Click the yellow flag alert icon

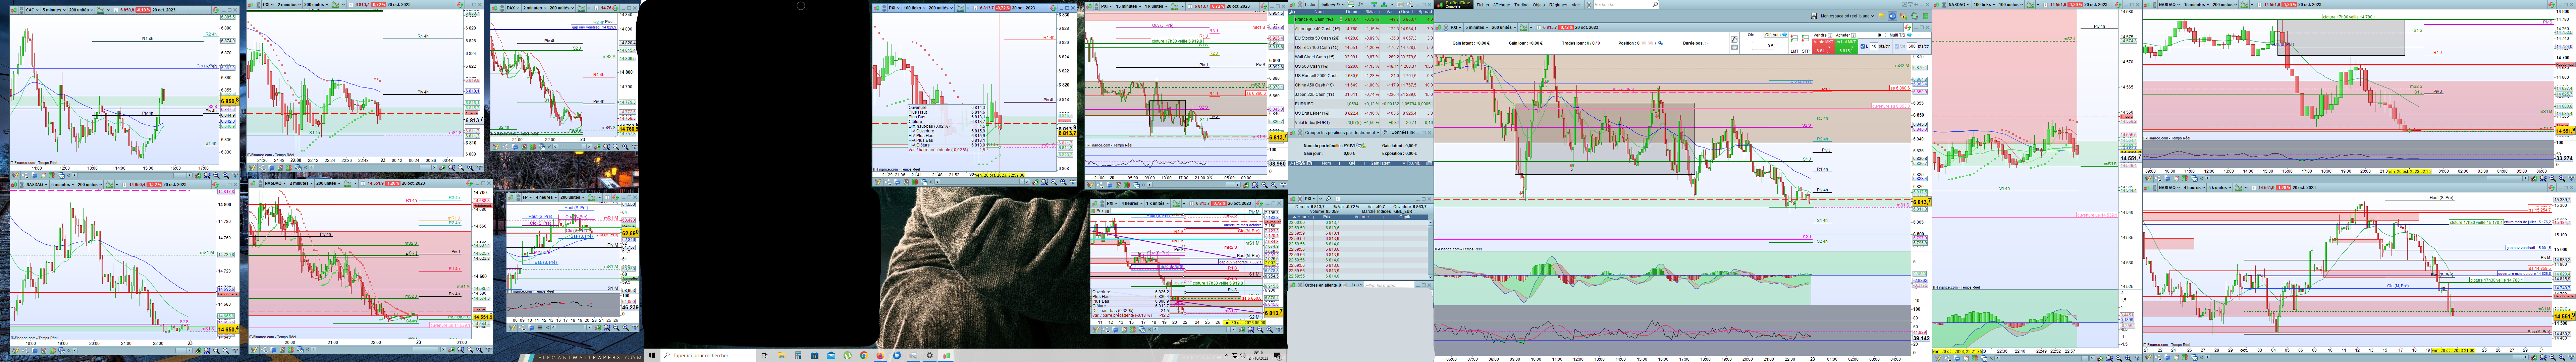coord(1881,16)
